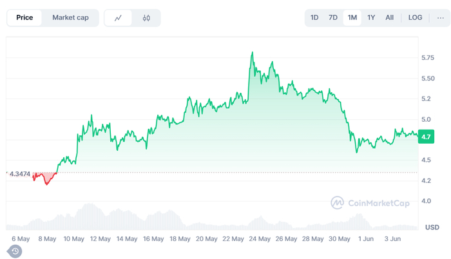Select the 7D time range
The height and width of the screenshot is (259, 451).
tap(333, 17)
